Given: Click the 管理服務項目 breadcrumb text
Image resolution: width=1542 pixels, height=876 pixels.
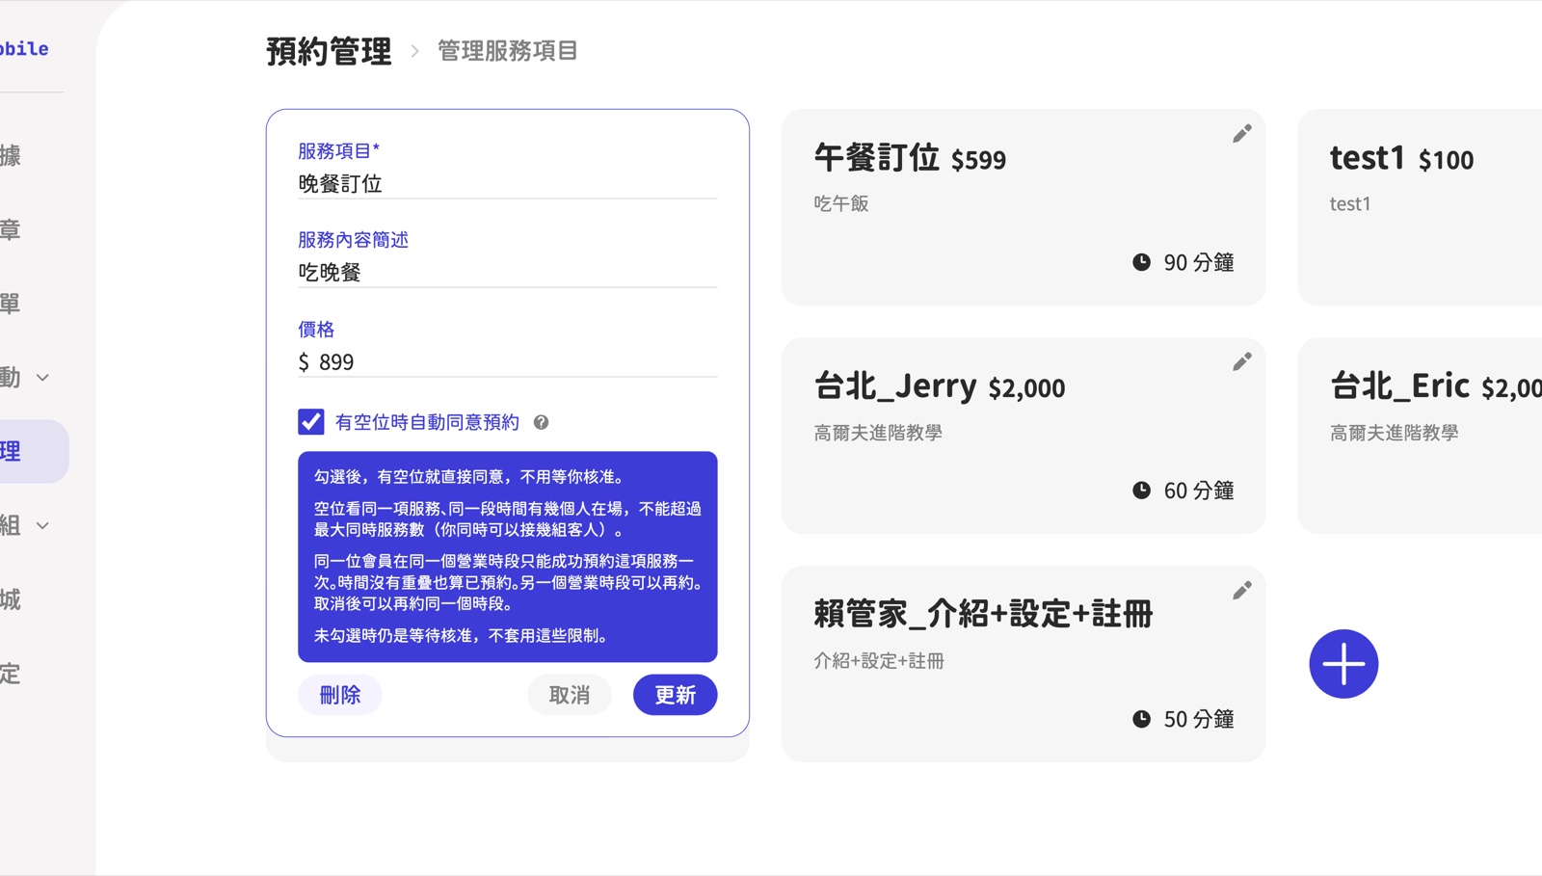Looking at the screenshot, I should click(508, 51).
